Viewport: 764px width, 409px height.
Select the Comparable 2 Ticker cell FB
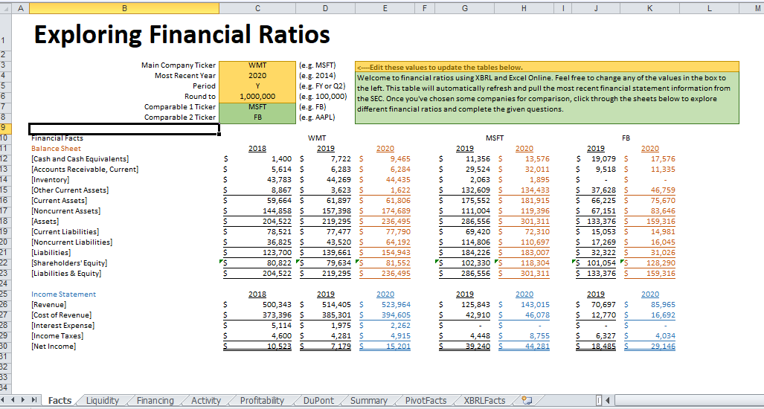click(257, 117)
